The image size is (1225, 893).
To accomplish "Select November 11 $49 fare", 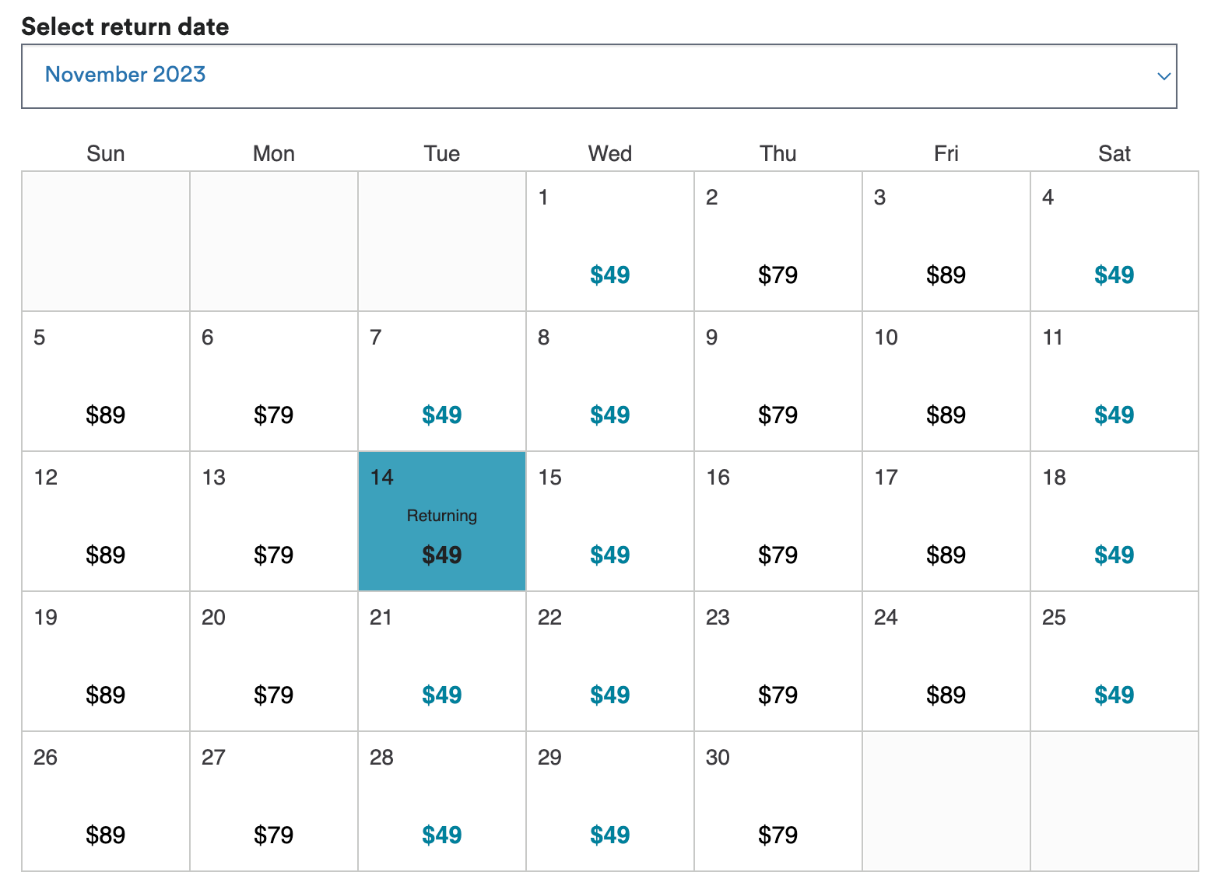I will [1114, 381].
